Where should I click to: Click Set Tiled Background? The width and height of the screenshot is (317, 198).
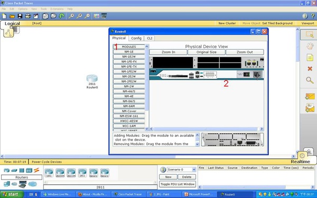pyautogui.click(x=277, y=23)
